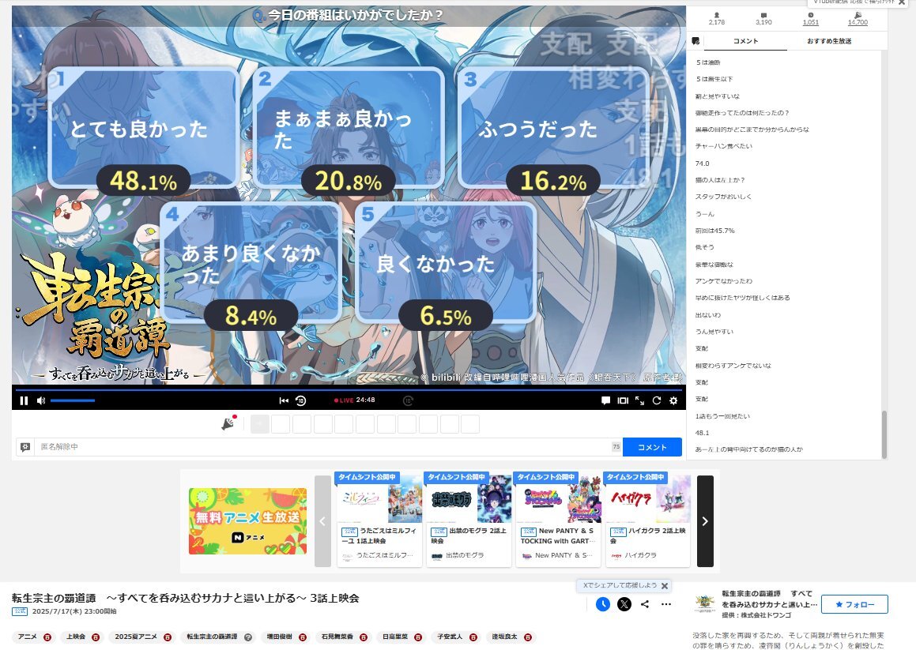Image resolution: width=916 pixels, height=650 pixels.
Task: Open the アニメ tag
Action: pos(28,637)
